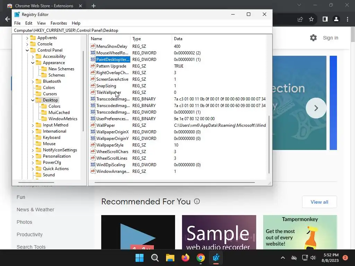This screenshot has width=355, height=266.
Task: Open File Explorer from the taskbar
Action: pyautogui.click(x=170, y=258)
